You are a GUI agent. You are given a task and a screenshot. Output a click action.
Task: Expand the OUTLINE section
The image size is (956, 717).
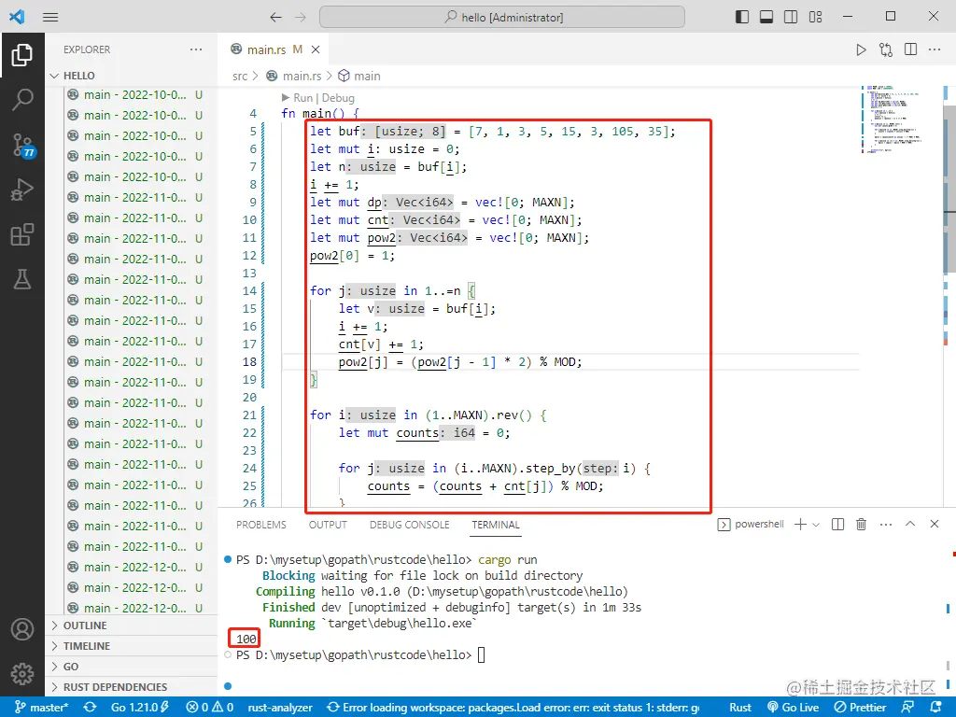tap(134, 626)
